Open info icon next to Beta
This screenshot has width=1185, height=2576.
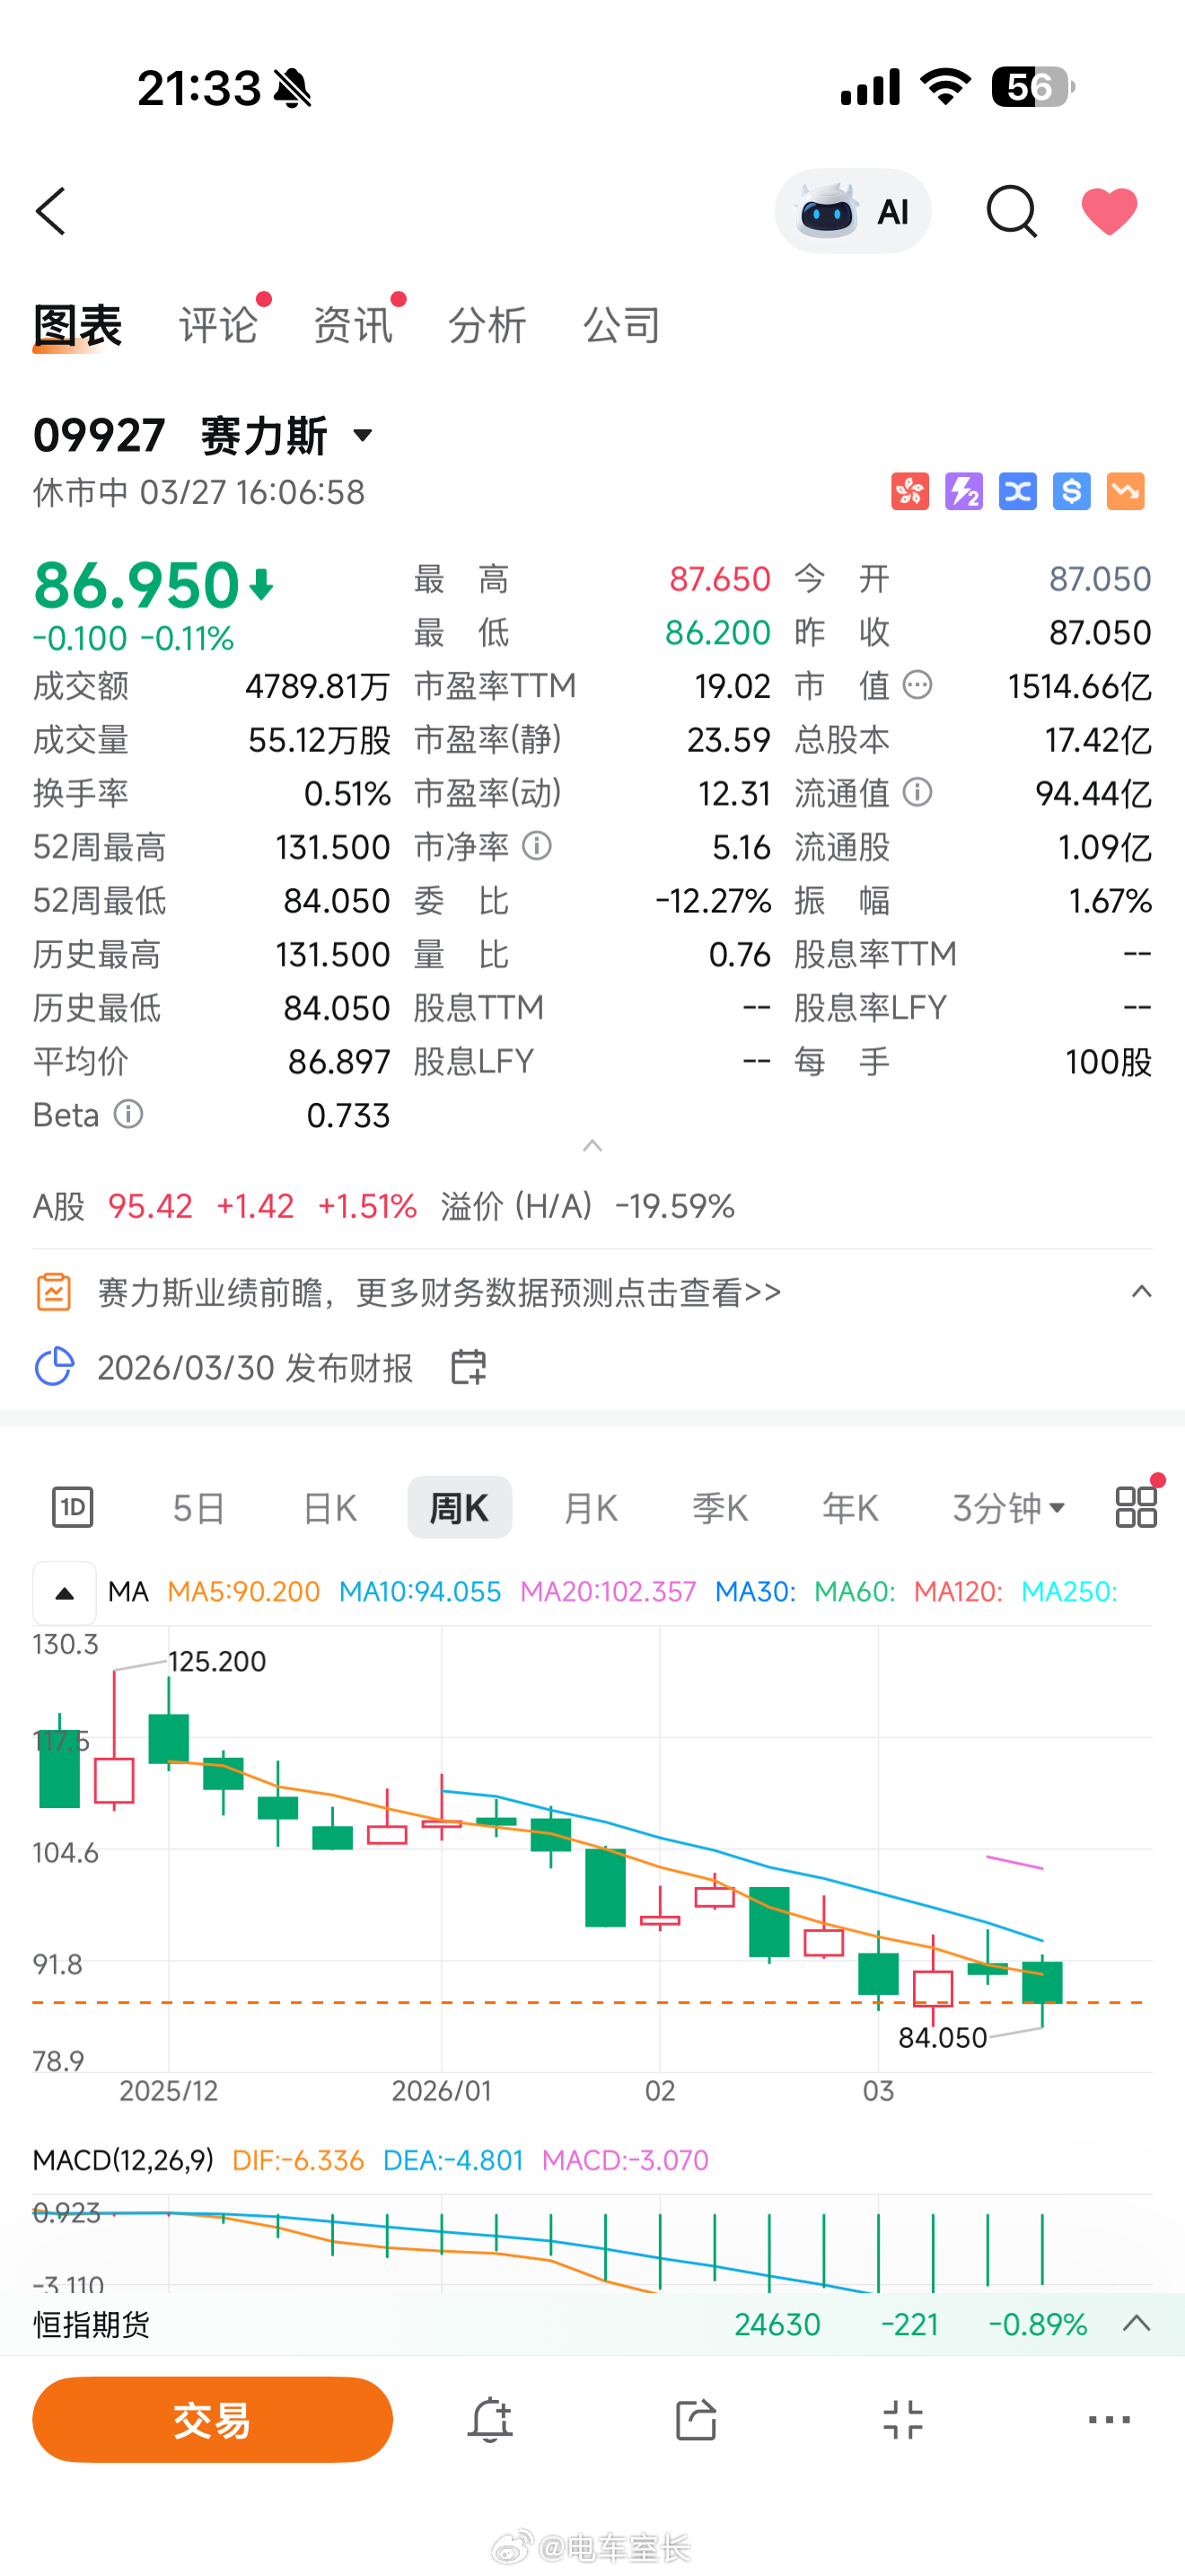coord(127,1114)
